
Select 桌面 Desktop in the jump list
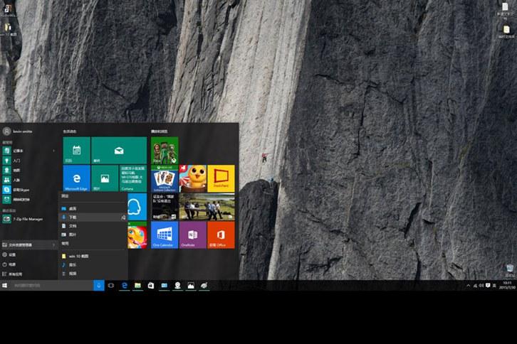[x=93, y=208]
